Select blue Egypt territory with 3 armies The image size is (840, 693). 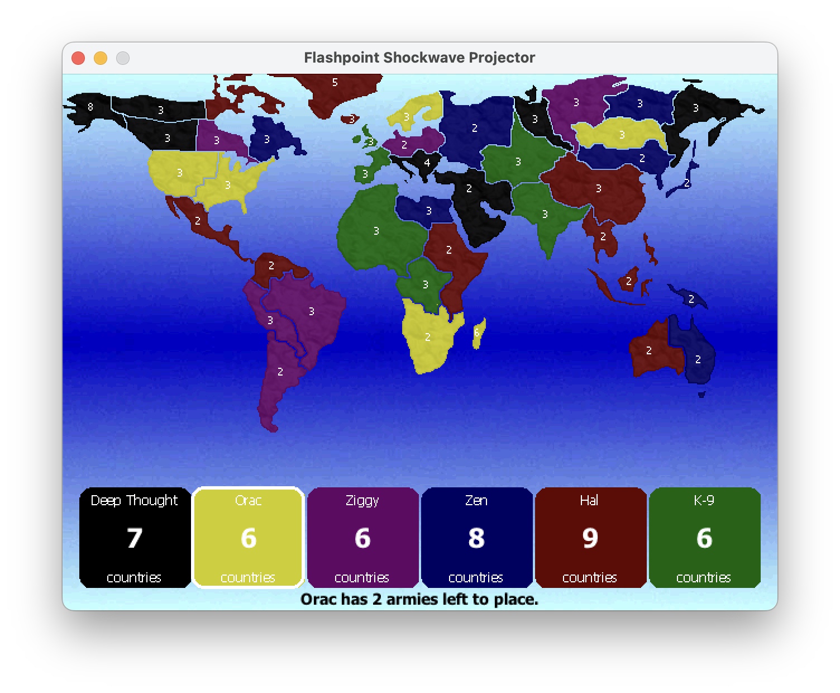[428, 211]
